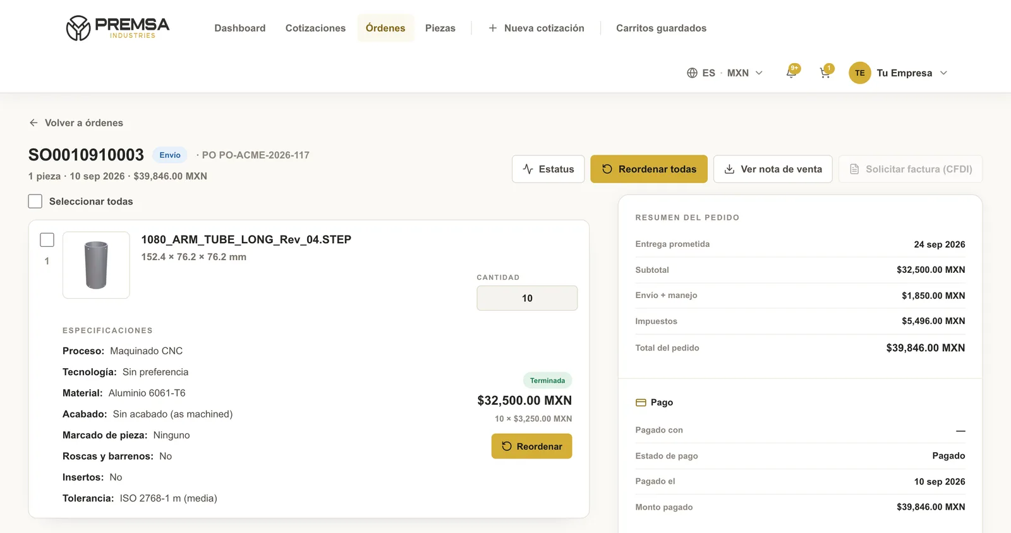Click the back arrow beside Volver a órdenes
Screen dimensions: 1011x533
point(33,123)
